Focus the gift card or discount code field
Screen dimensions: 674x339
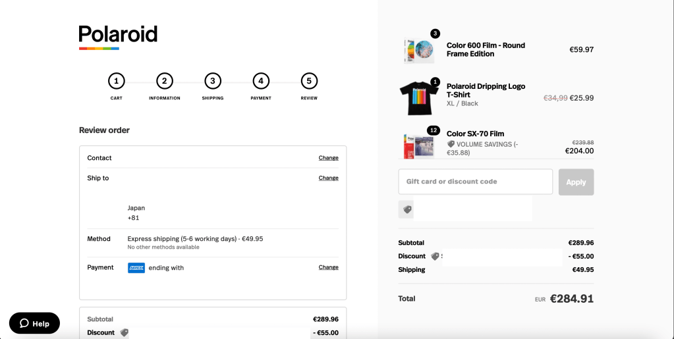pyautogui.click(x=475, y=182)
